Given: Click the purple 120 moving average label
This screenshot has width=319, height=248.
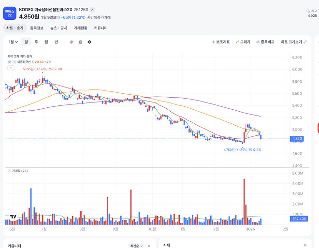Looking at the screenshot, I should (x=48, y=62).
